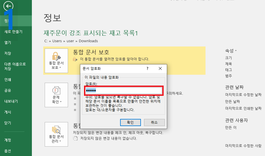The height and width of the screenshot is (156, 265).
Task: Click the back arrow circle icon
Action: coord(8,6)
